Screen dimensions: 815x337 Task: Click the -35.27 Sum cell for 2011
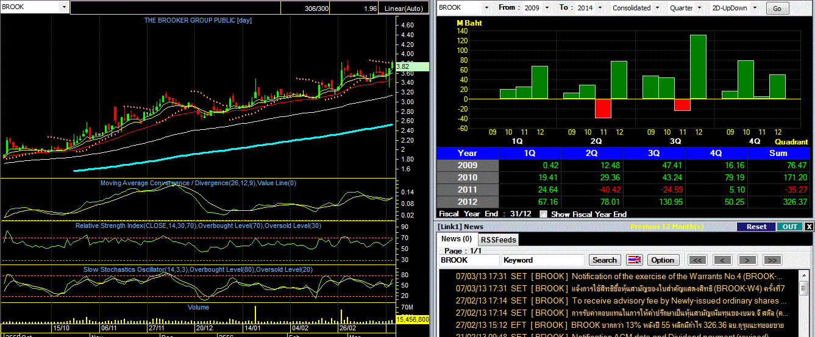click(778, 190)
